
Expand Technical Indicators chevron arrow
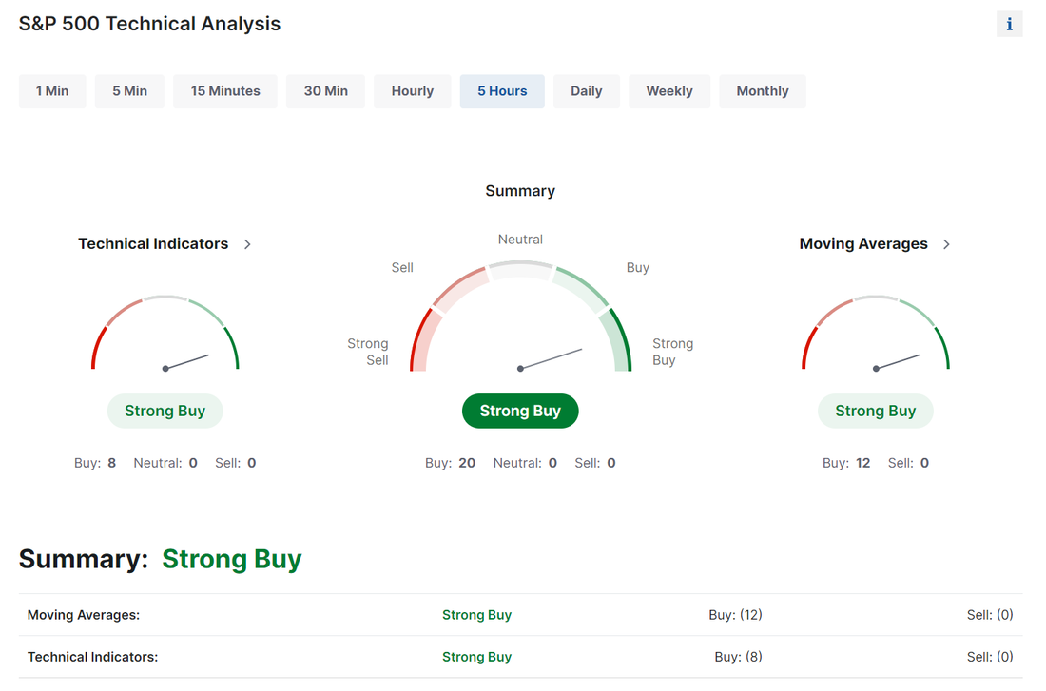click(x=247, y=244)
